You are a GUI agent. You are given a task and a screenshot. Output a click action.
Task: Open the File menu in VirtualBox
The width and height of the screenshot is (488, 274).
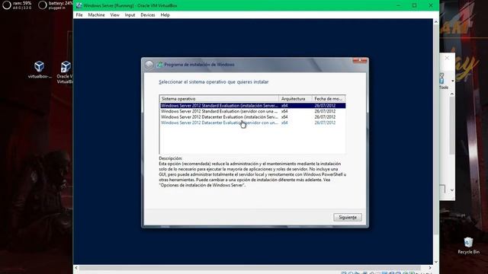click(x=79, y=15)
